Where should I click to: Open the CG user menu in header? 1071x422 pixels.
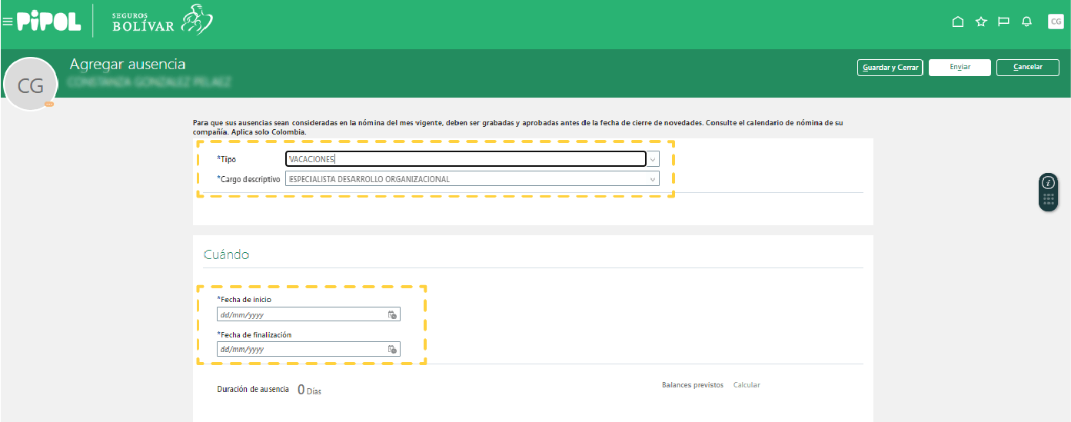(1056, 22)
